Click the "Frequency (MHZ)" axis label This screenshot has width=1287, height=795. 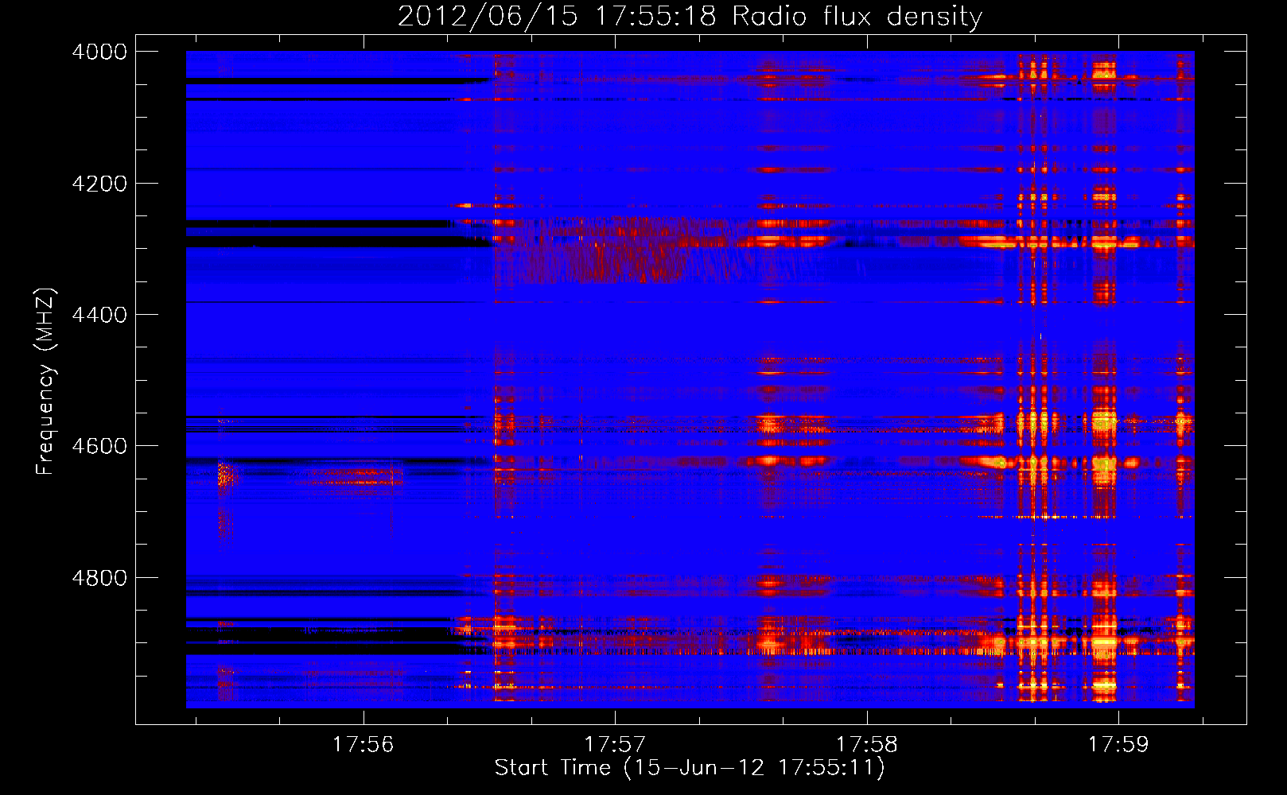click(x=45, y=382)
